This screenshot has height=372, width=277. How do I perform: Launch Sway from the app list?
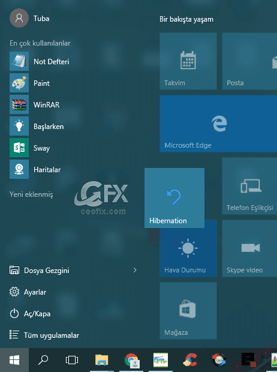click(30, 148)
